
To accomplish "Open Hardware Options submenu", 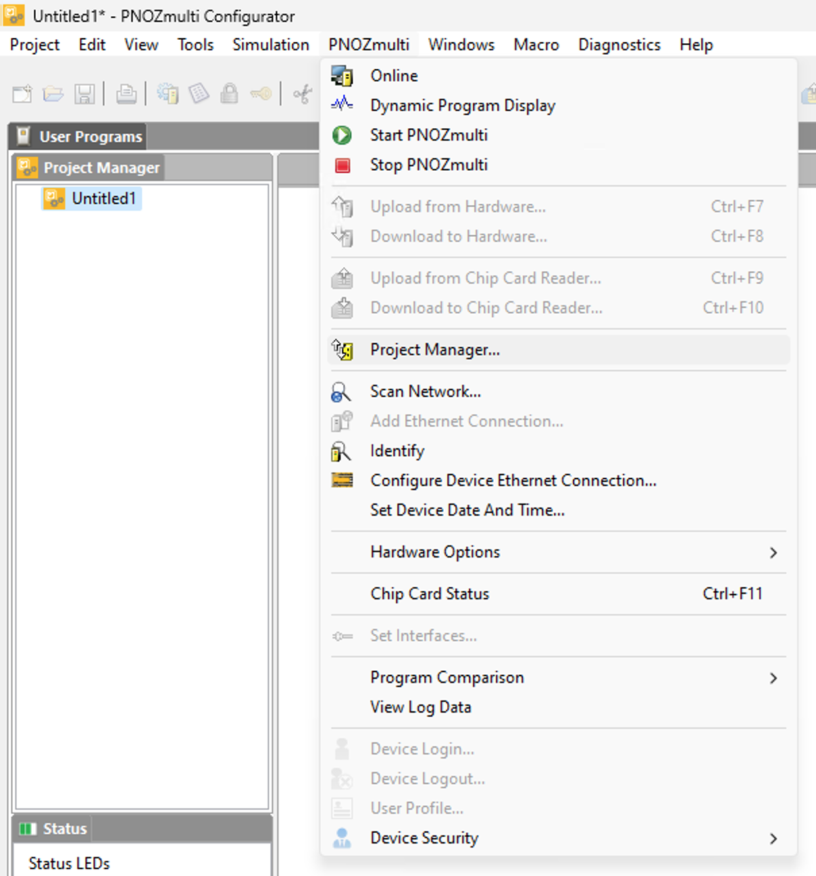I will tap(558, 552).
